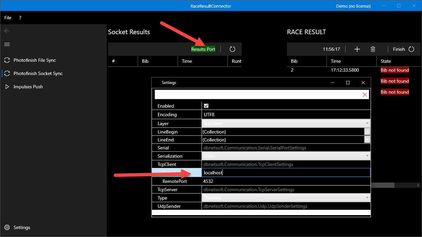Open Photofinish File Sync
This screenshot has height=237, width=422.
(35, 60)
